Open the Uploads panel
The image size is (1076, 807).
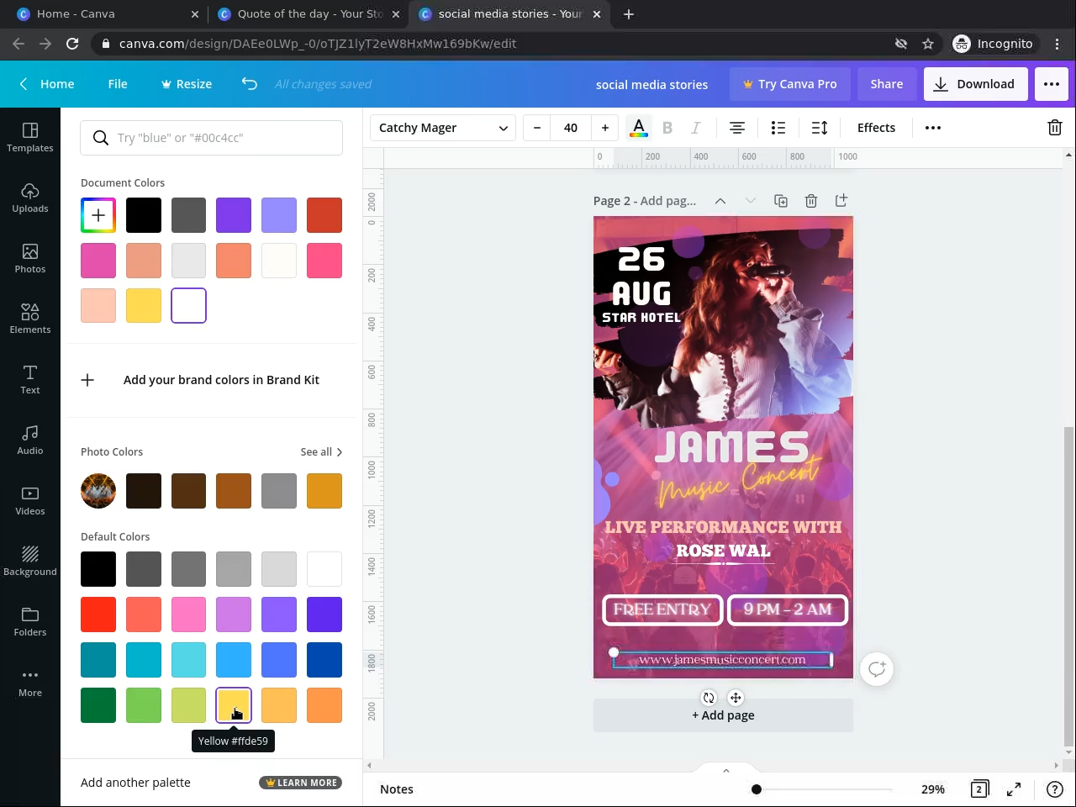pyautogui.click(x=30, y=198)
